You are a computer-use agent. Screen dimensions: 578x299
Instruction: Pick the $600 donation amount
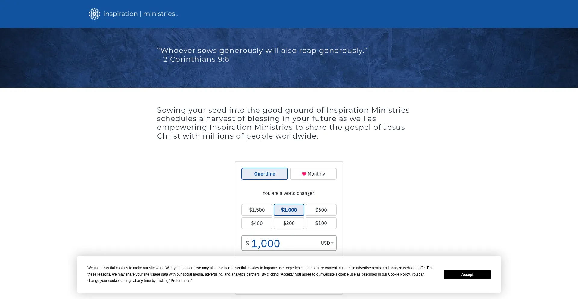[x=321, y=210]
